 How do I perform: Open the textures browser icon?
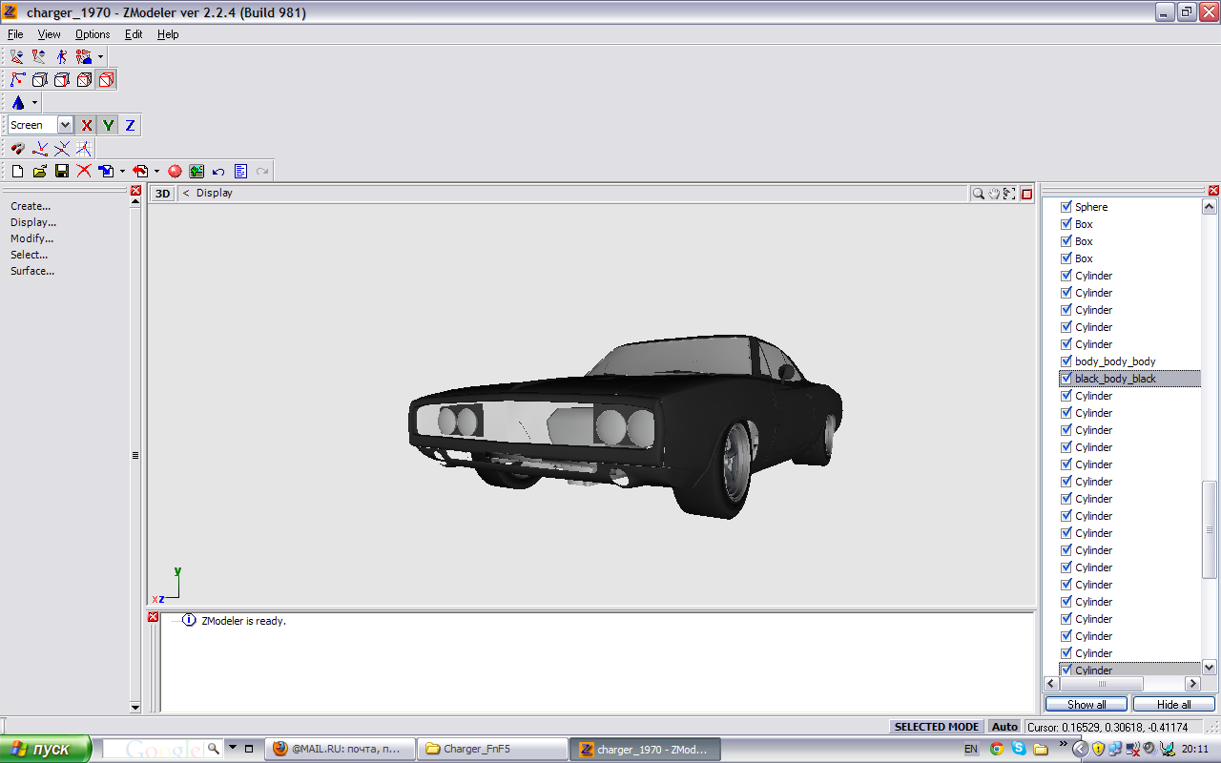pyautogui.click(x=197, y=172)
